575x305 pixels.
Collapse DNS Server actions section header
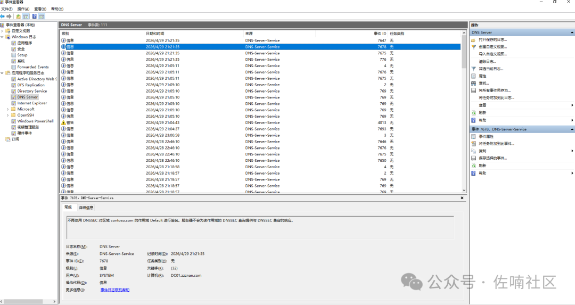point(522,32)
